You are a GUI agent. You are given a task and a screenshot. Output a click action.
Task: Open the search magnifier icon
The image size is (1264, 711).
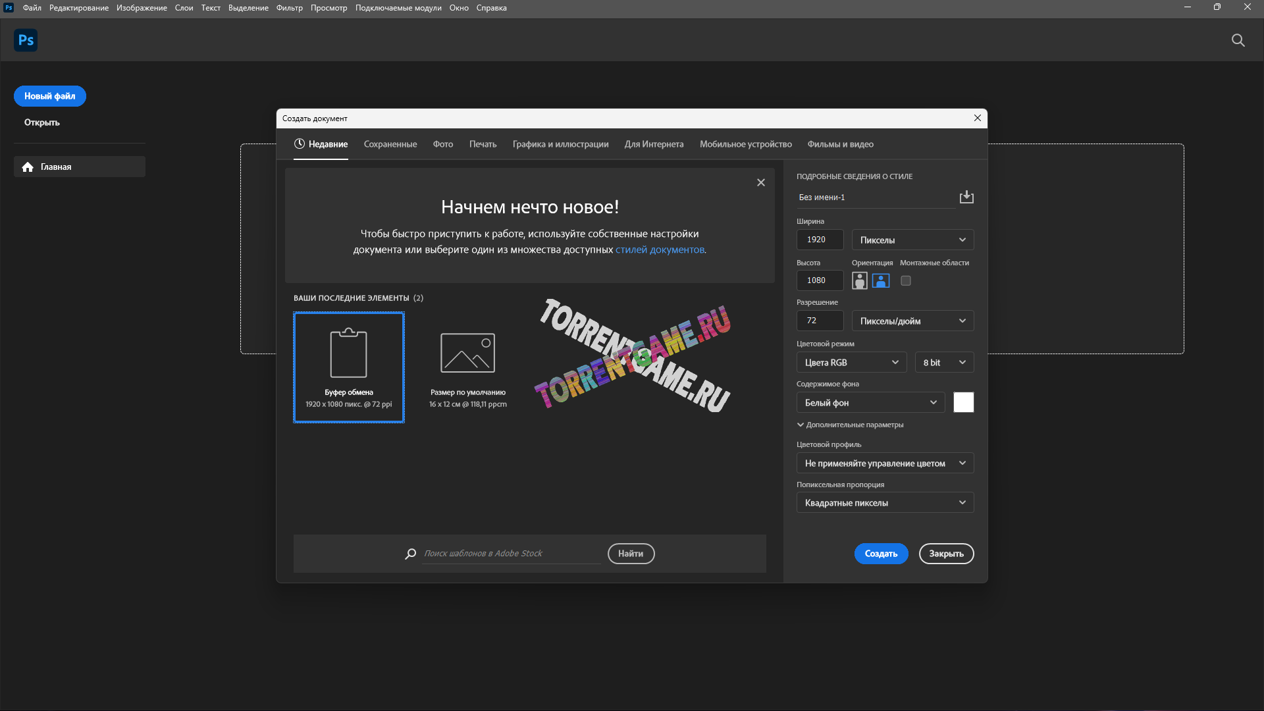1238,40
